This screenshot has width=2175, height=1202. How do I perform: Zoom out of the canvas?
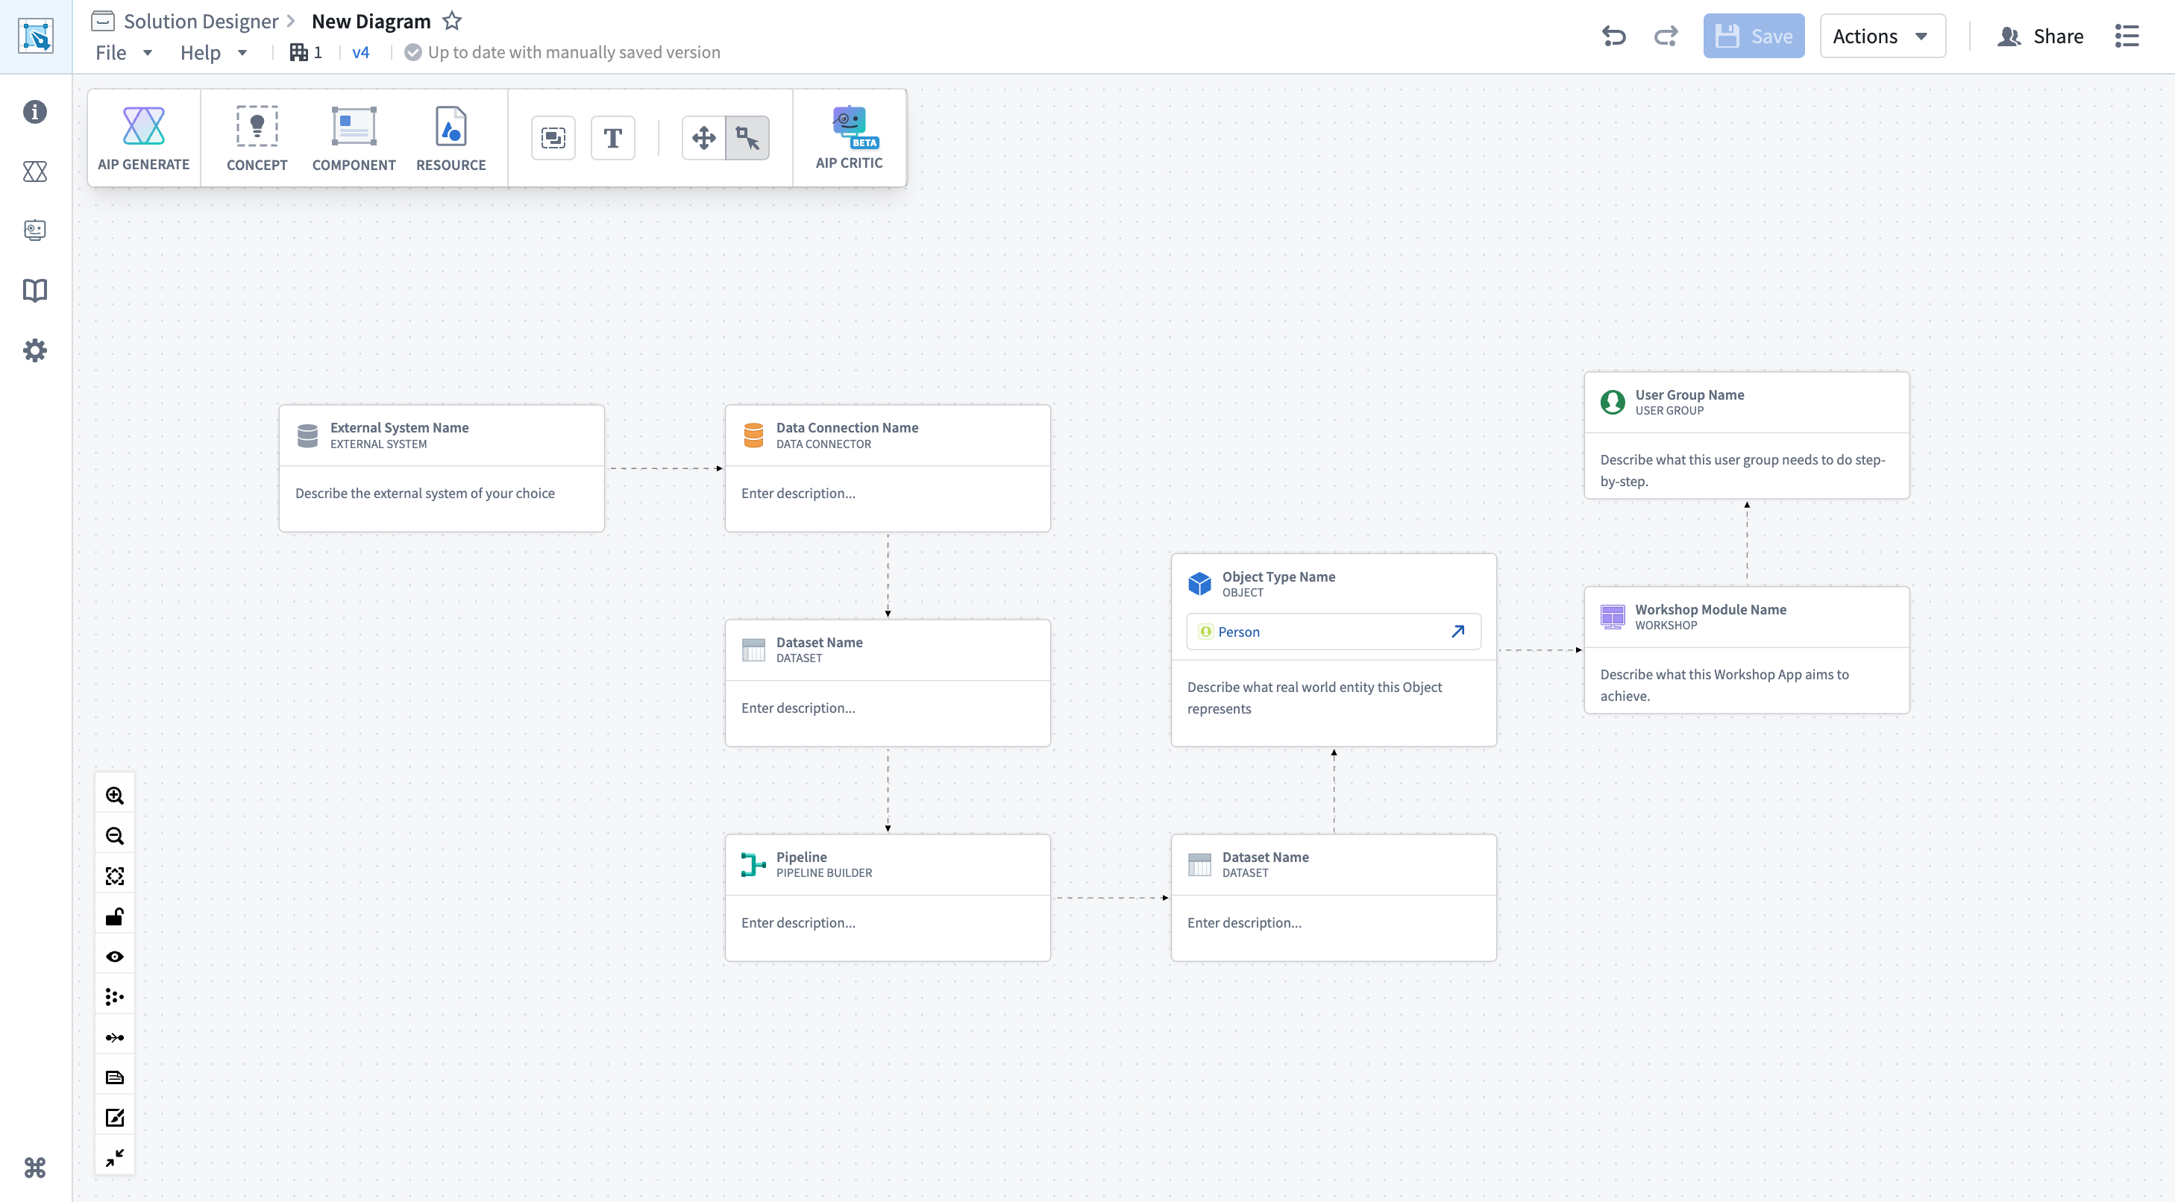pos(115,836)
